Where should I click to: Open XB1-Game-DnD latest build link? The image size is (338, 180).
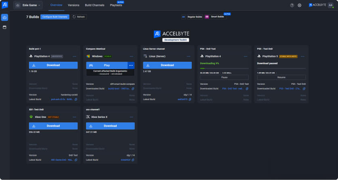pos(62,160)
